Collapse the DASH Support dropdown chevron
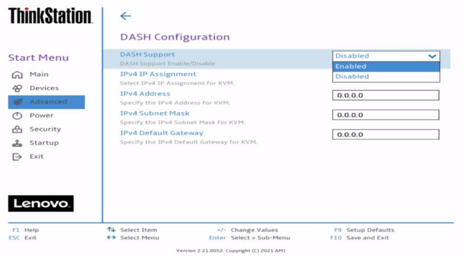The width and height of the screenshot is (464, 271). [x=432, y=56]
